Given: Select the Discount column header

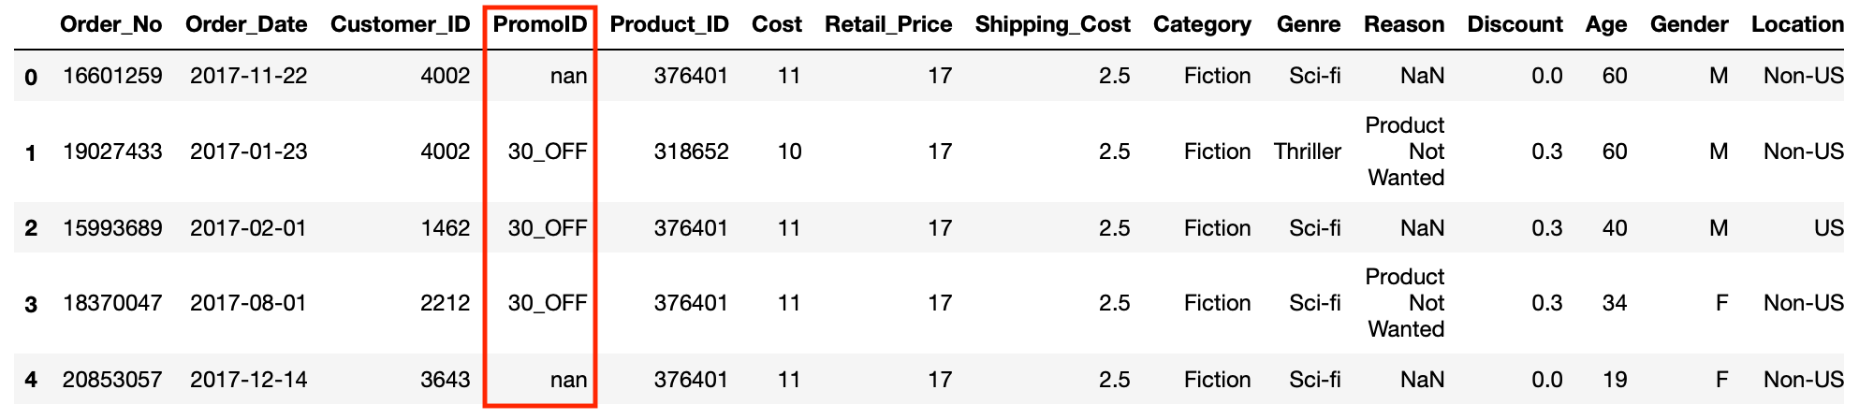Looking at the screenshot, I should (x=1515, y=24).
